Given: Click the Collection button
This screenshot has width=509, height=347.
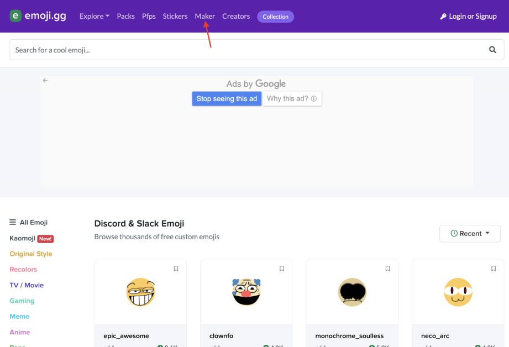Looking at the screenshot, I should (275, 17).
